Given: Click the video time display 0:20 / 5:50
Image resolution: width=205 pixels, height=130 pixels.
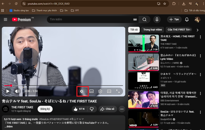Looking at the screenshot, I should 31,91.
